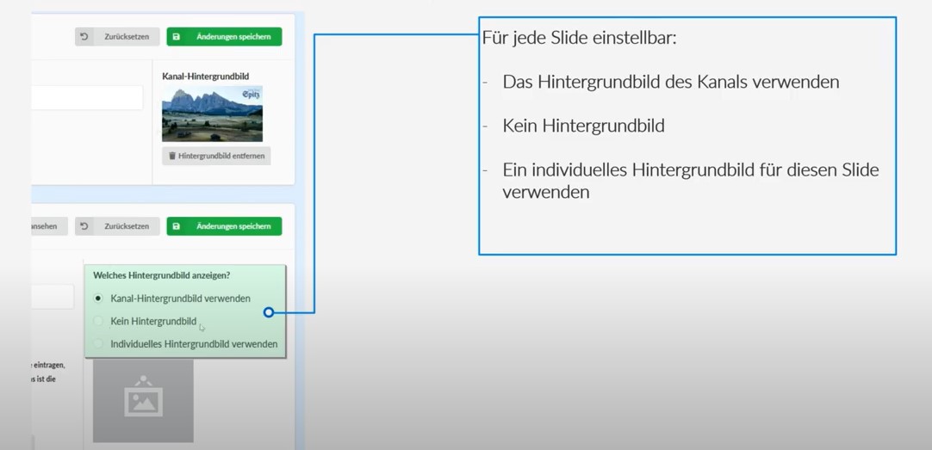Click the trash icon in Hintergrundbild entfernen
932x450 pixels.
172,156
